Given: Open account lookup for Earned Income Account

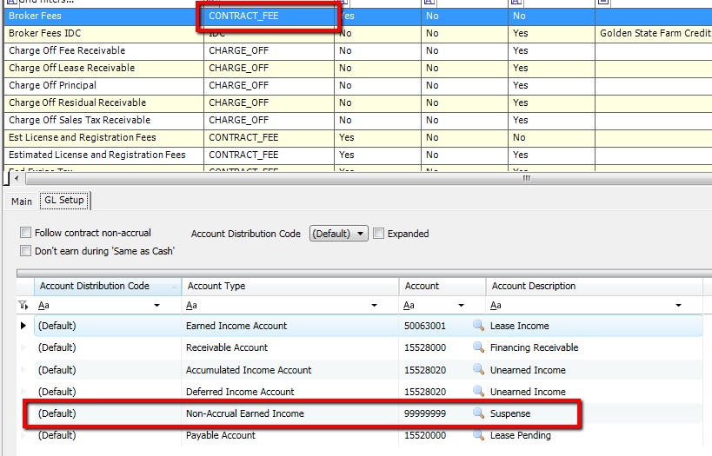Looking at the screenshot, I should tap(478, 325).
